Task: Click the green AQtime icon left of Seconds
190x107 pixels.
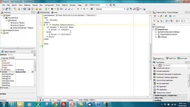Action: click(x=92, y=9)
